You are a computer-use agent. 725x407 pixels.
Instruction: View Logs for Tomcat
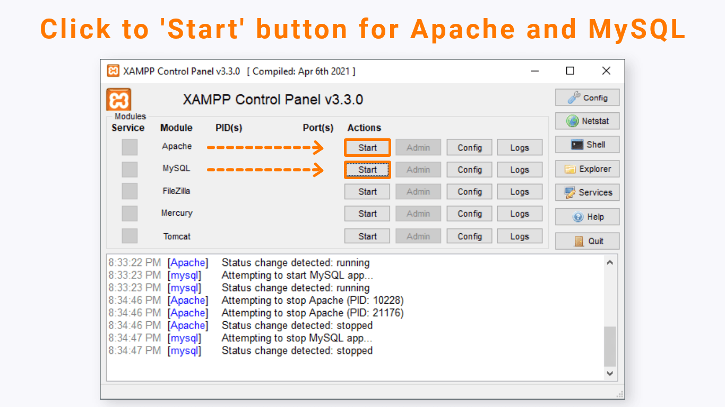[x=520, y=236]
